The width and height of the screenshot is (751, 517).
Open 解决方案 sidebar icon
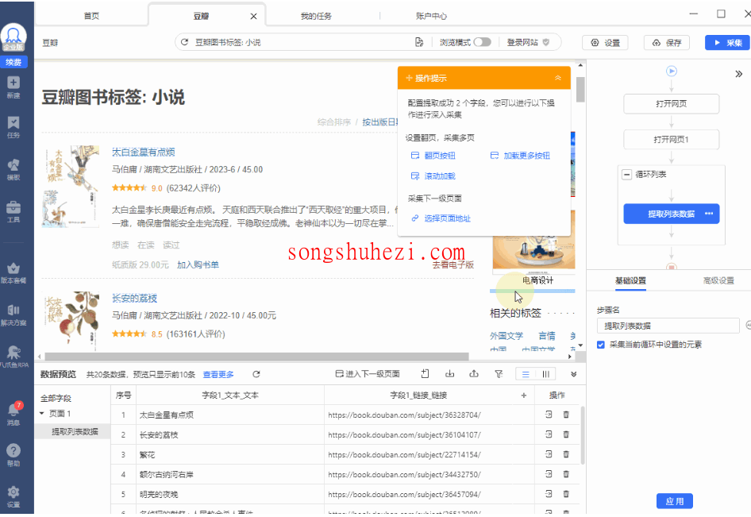[x=13, y=310]
